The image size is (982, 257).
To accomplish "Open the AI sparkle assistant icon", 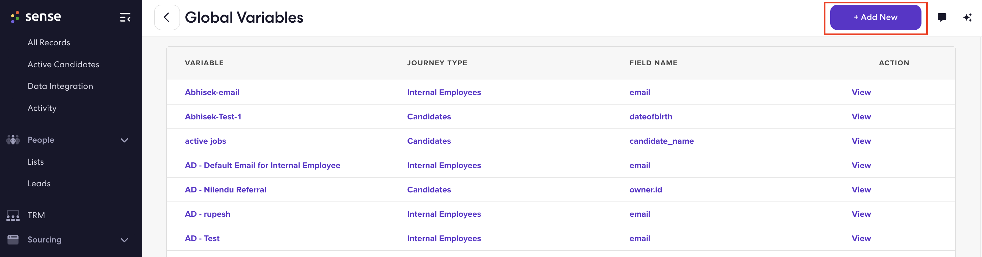I will (x=967, y=17).
